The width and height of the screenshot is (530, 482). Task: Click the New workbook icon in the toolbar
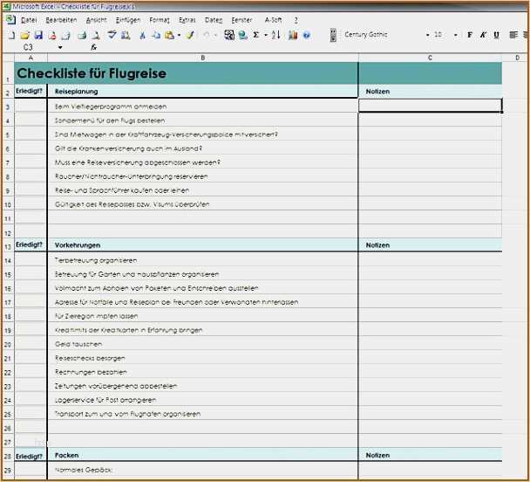click(11, 35)
